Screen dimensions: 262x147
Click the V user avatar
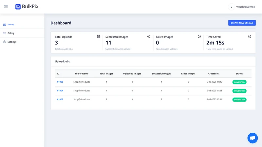coord(232,7)
